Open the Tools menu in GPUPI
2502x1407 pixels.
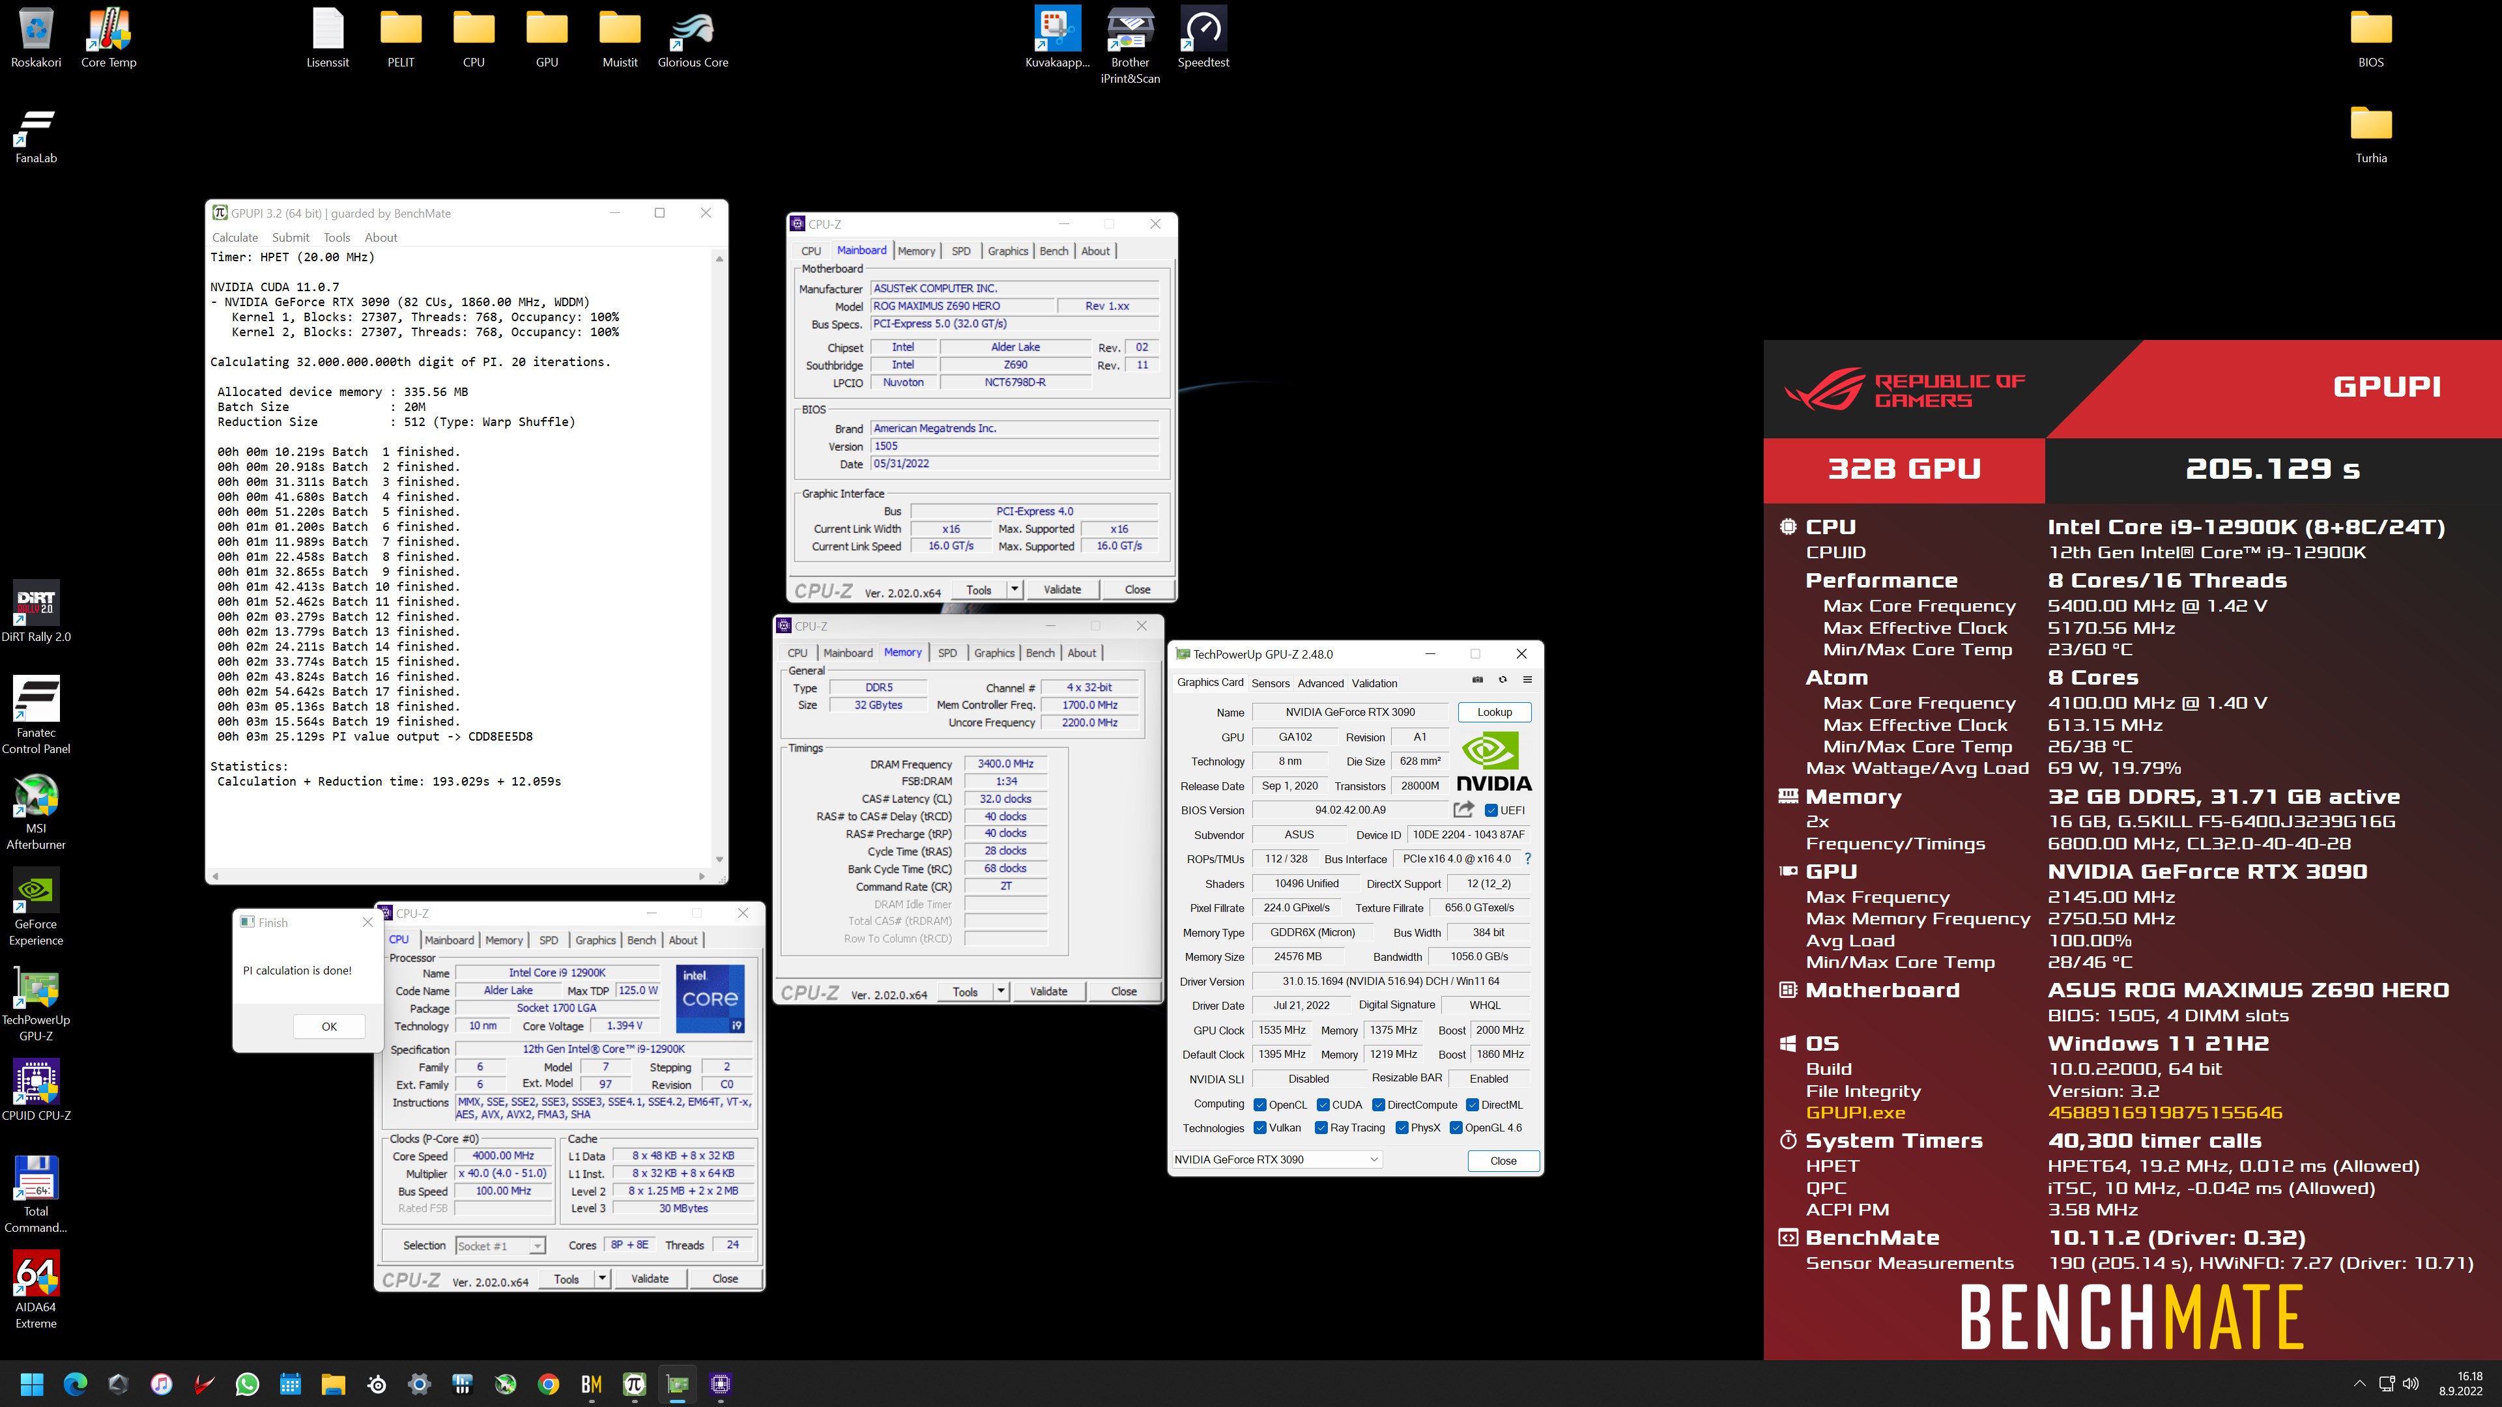tap(337, 237)
